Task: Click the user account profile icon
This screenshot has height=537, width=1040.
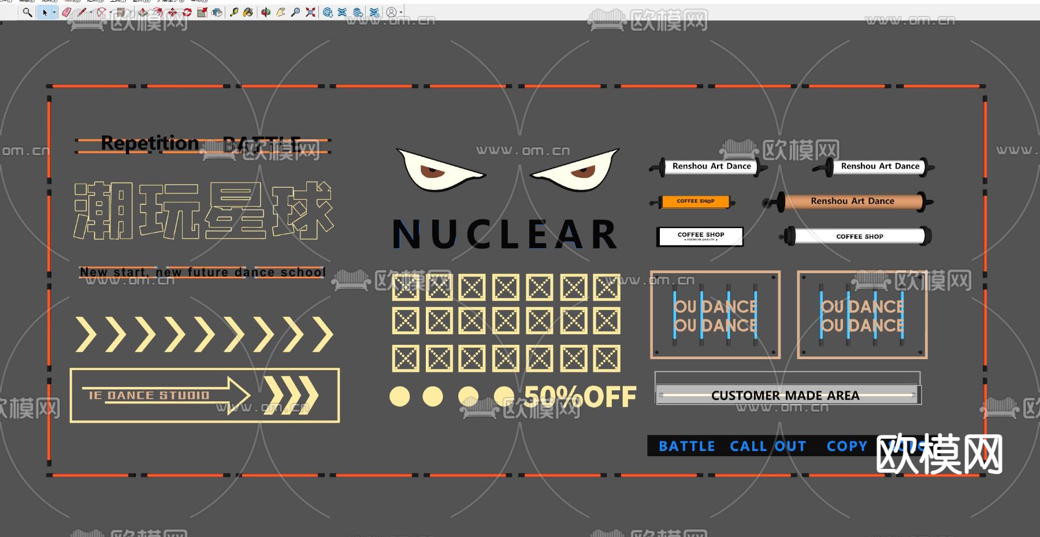Action: pos(391,12)
